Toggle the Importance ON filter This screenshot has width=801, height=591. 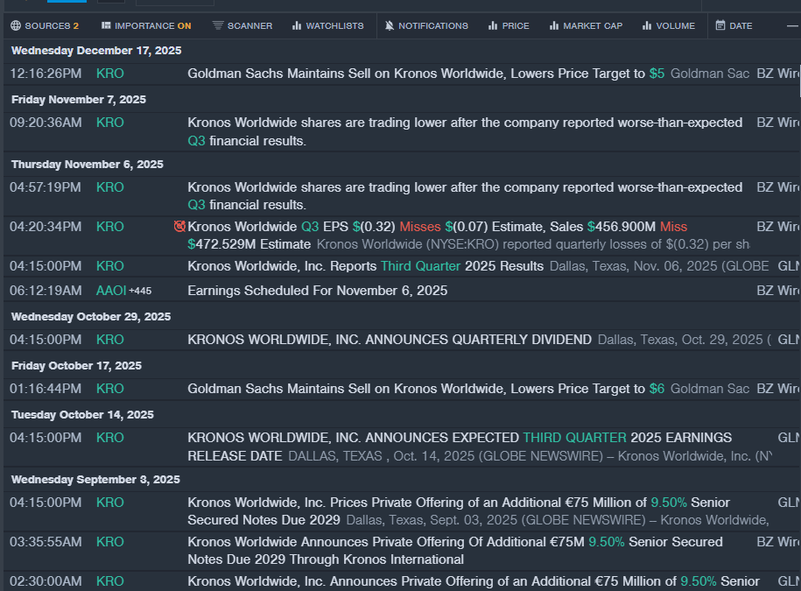[146, 25]
